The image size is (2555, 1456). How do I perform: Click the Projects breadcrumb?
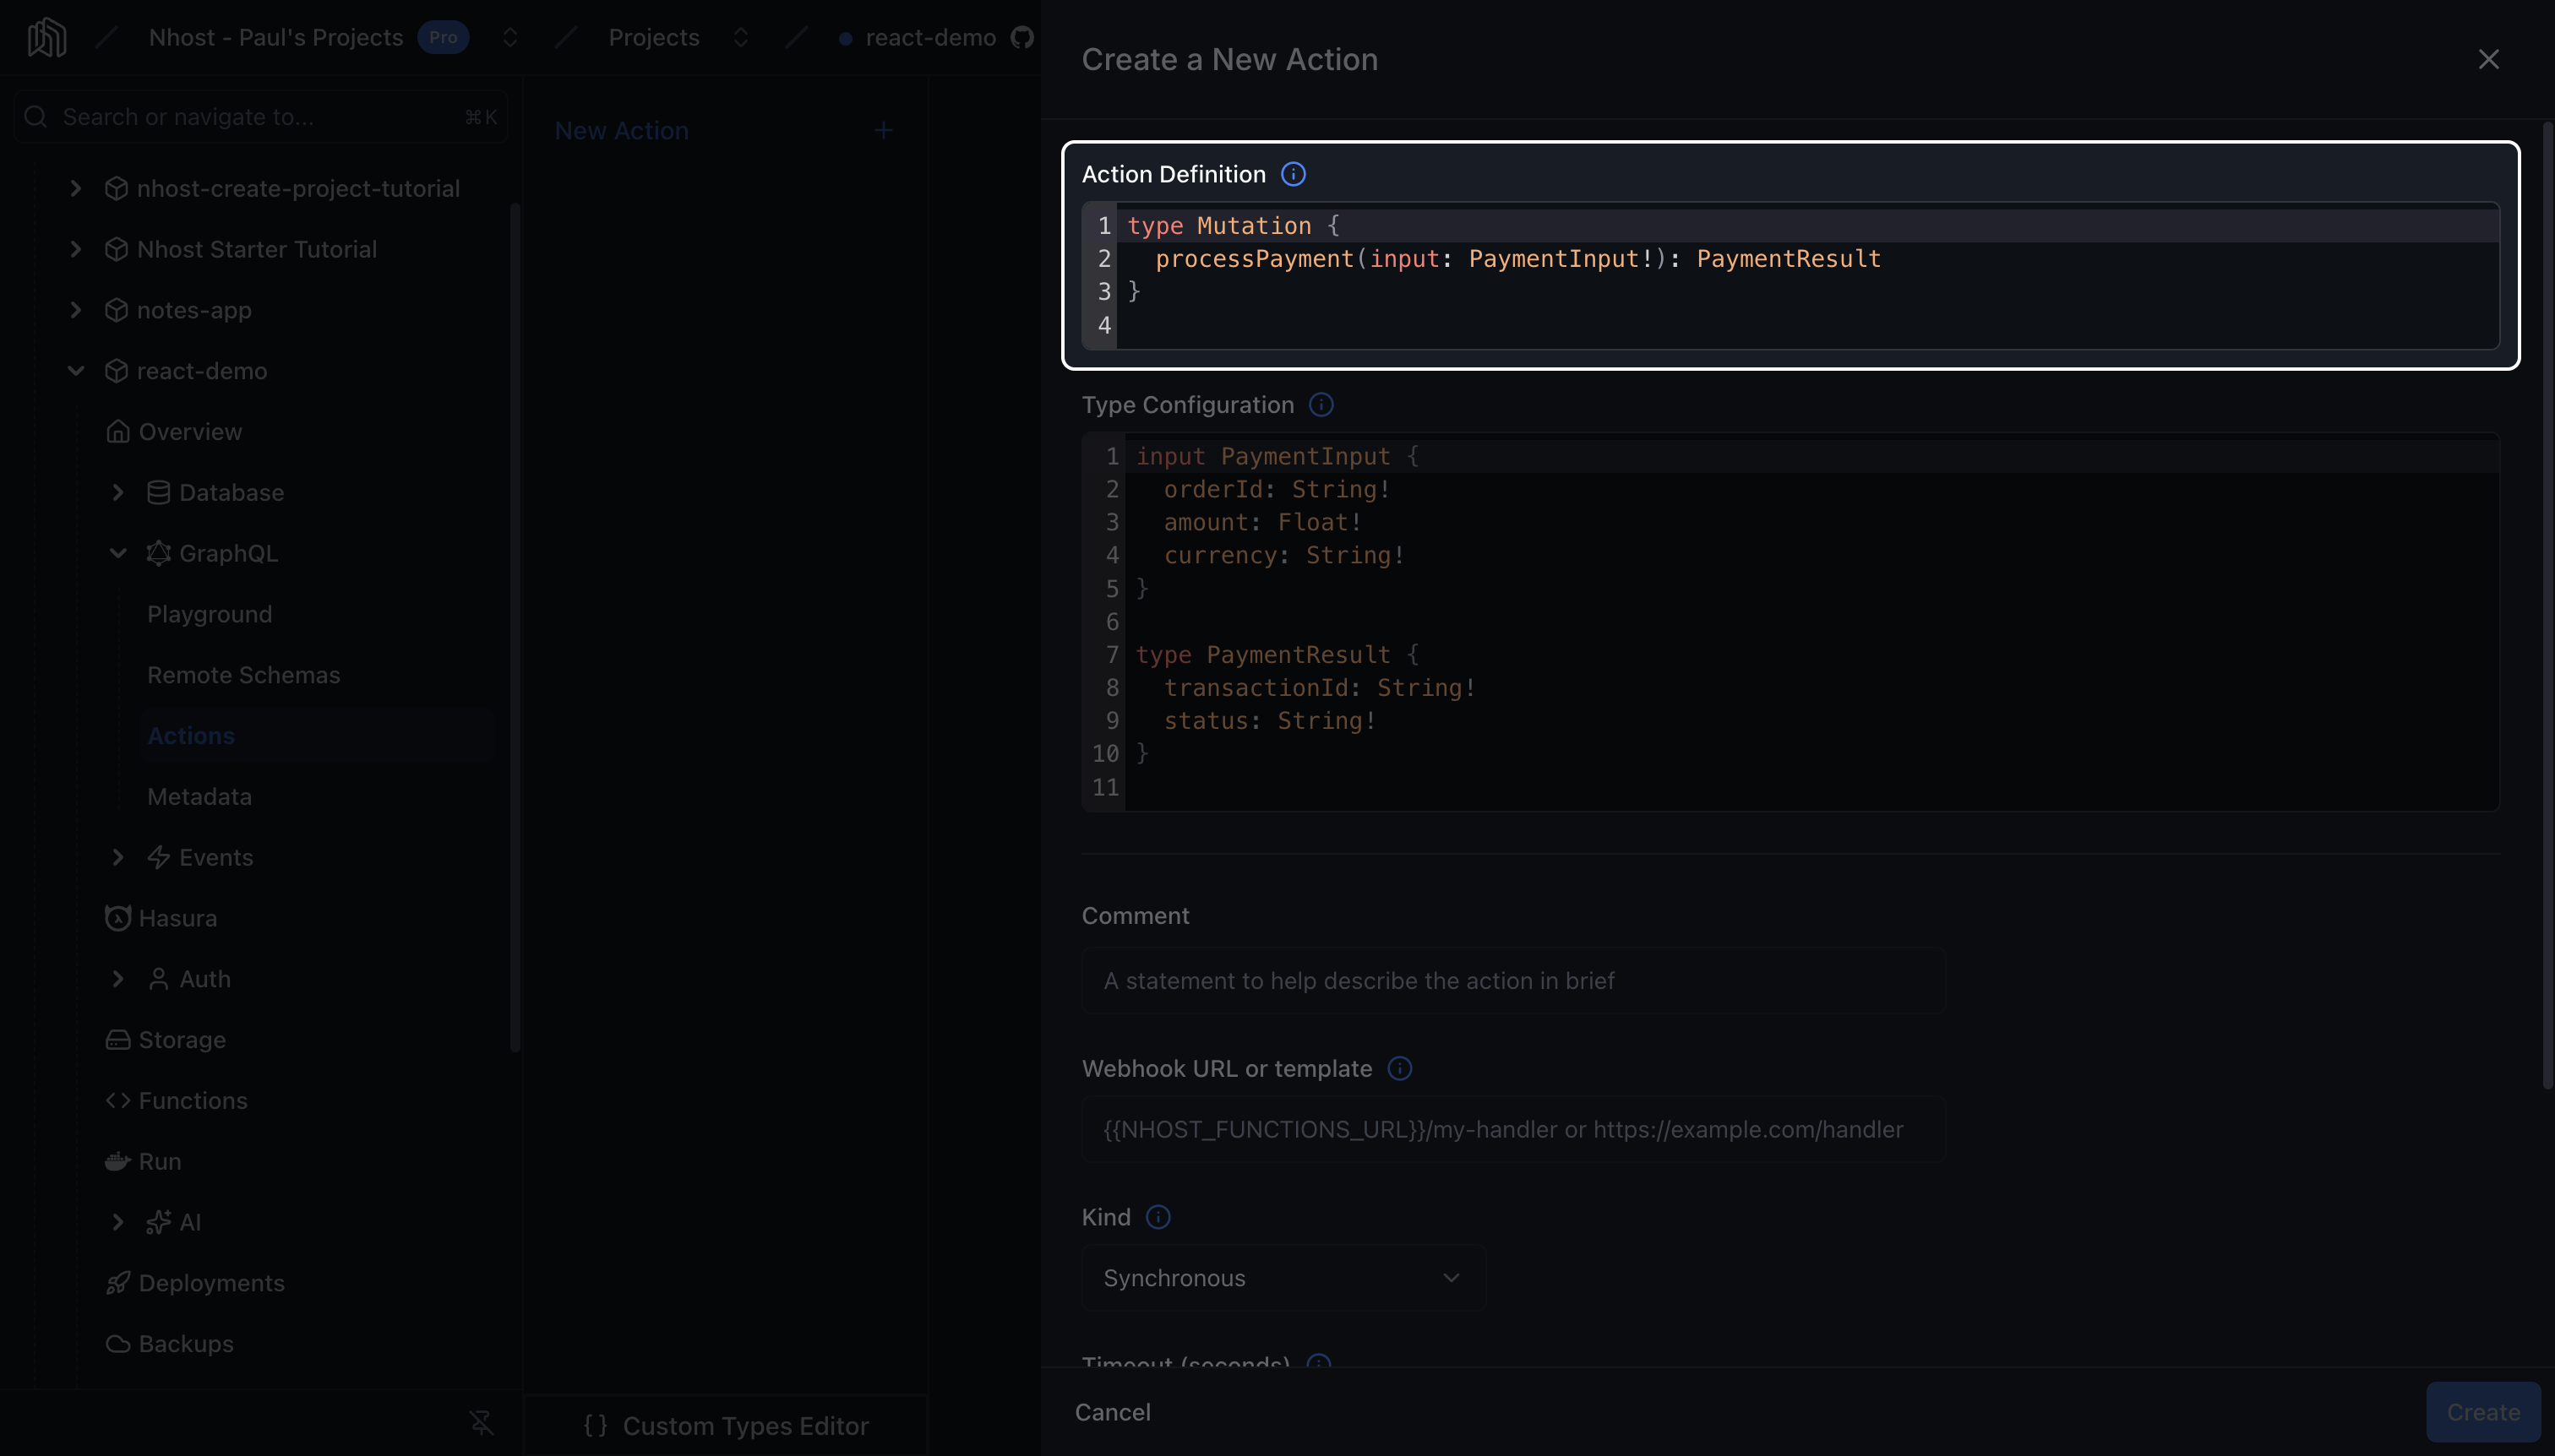click(x=654, y=38)
